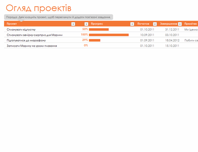Click the Примітки column header

point(191,24)
